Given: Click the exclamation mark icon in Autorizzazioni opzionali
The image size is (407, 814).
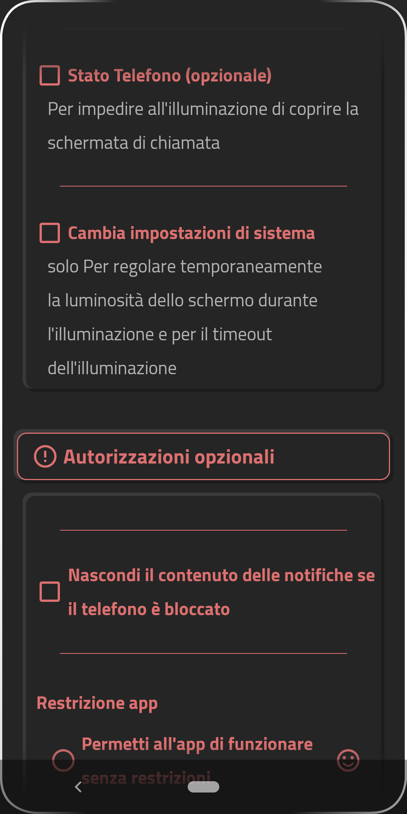Looking at the screenshot, I should coord(45,456).
